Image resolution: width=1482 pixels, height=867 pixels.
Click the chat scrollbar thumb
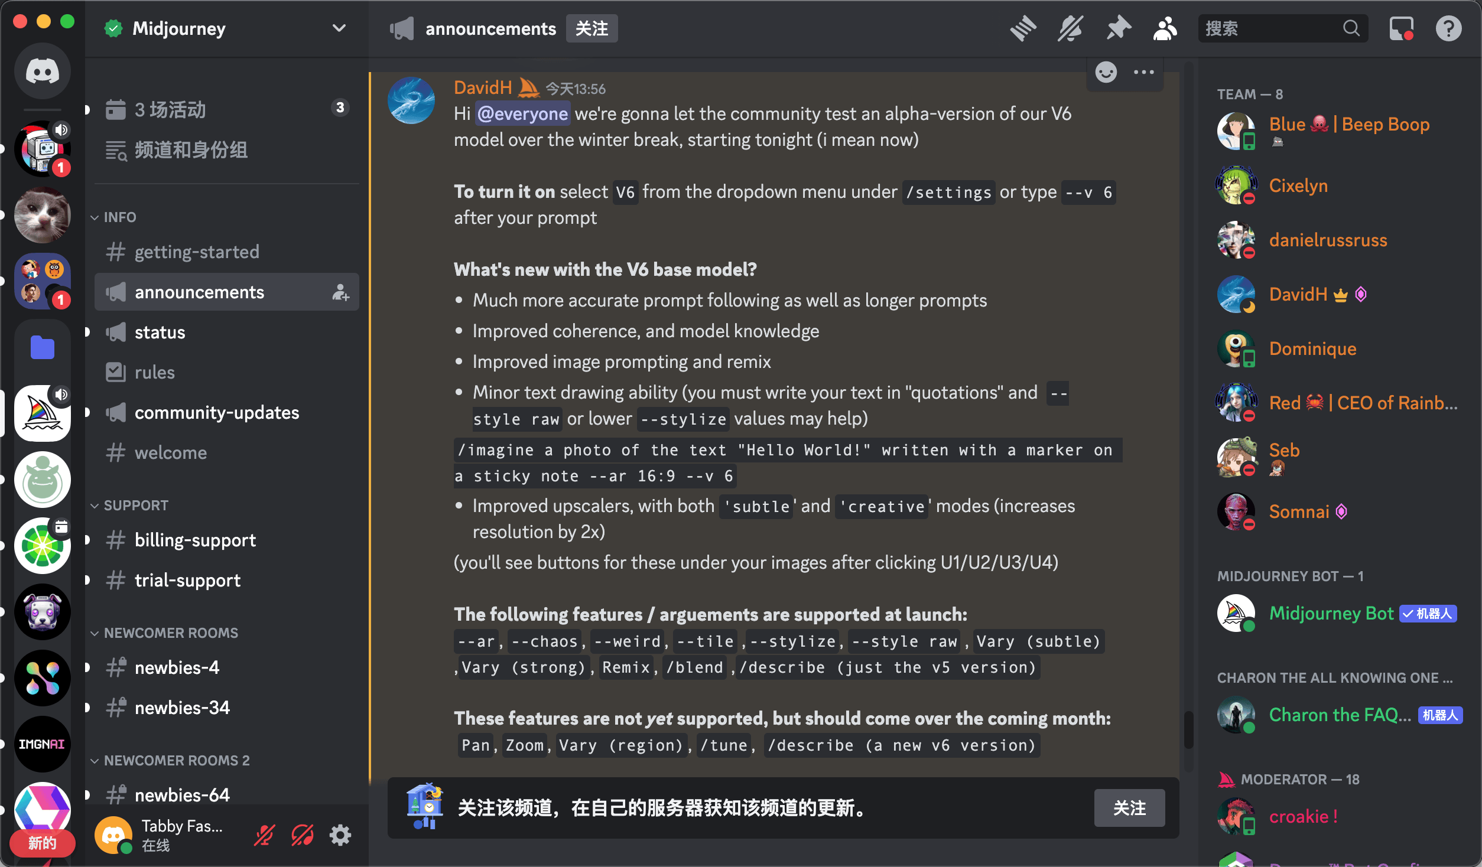1189,730
